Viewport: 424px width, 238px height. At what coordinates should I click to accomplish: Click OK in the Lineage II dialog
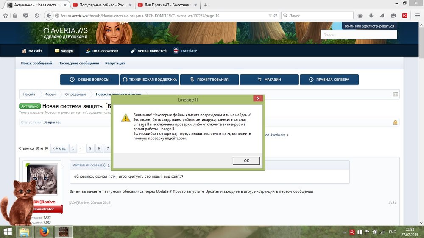click(x=246, y=161)
